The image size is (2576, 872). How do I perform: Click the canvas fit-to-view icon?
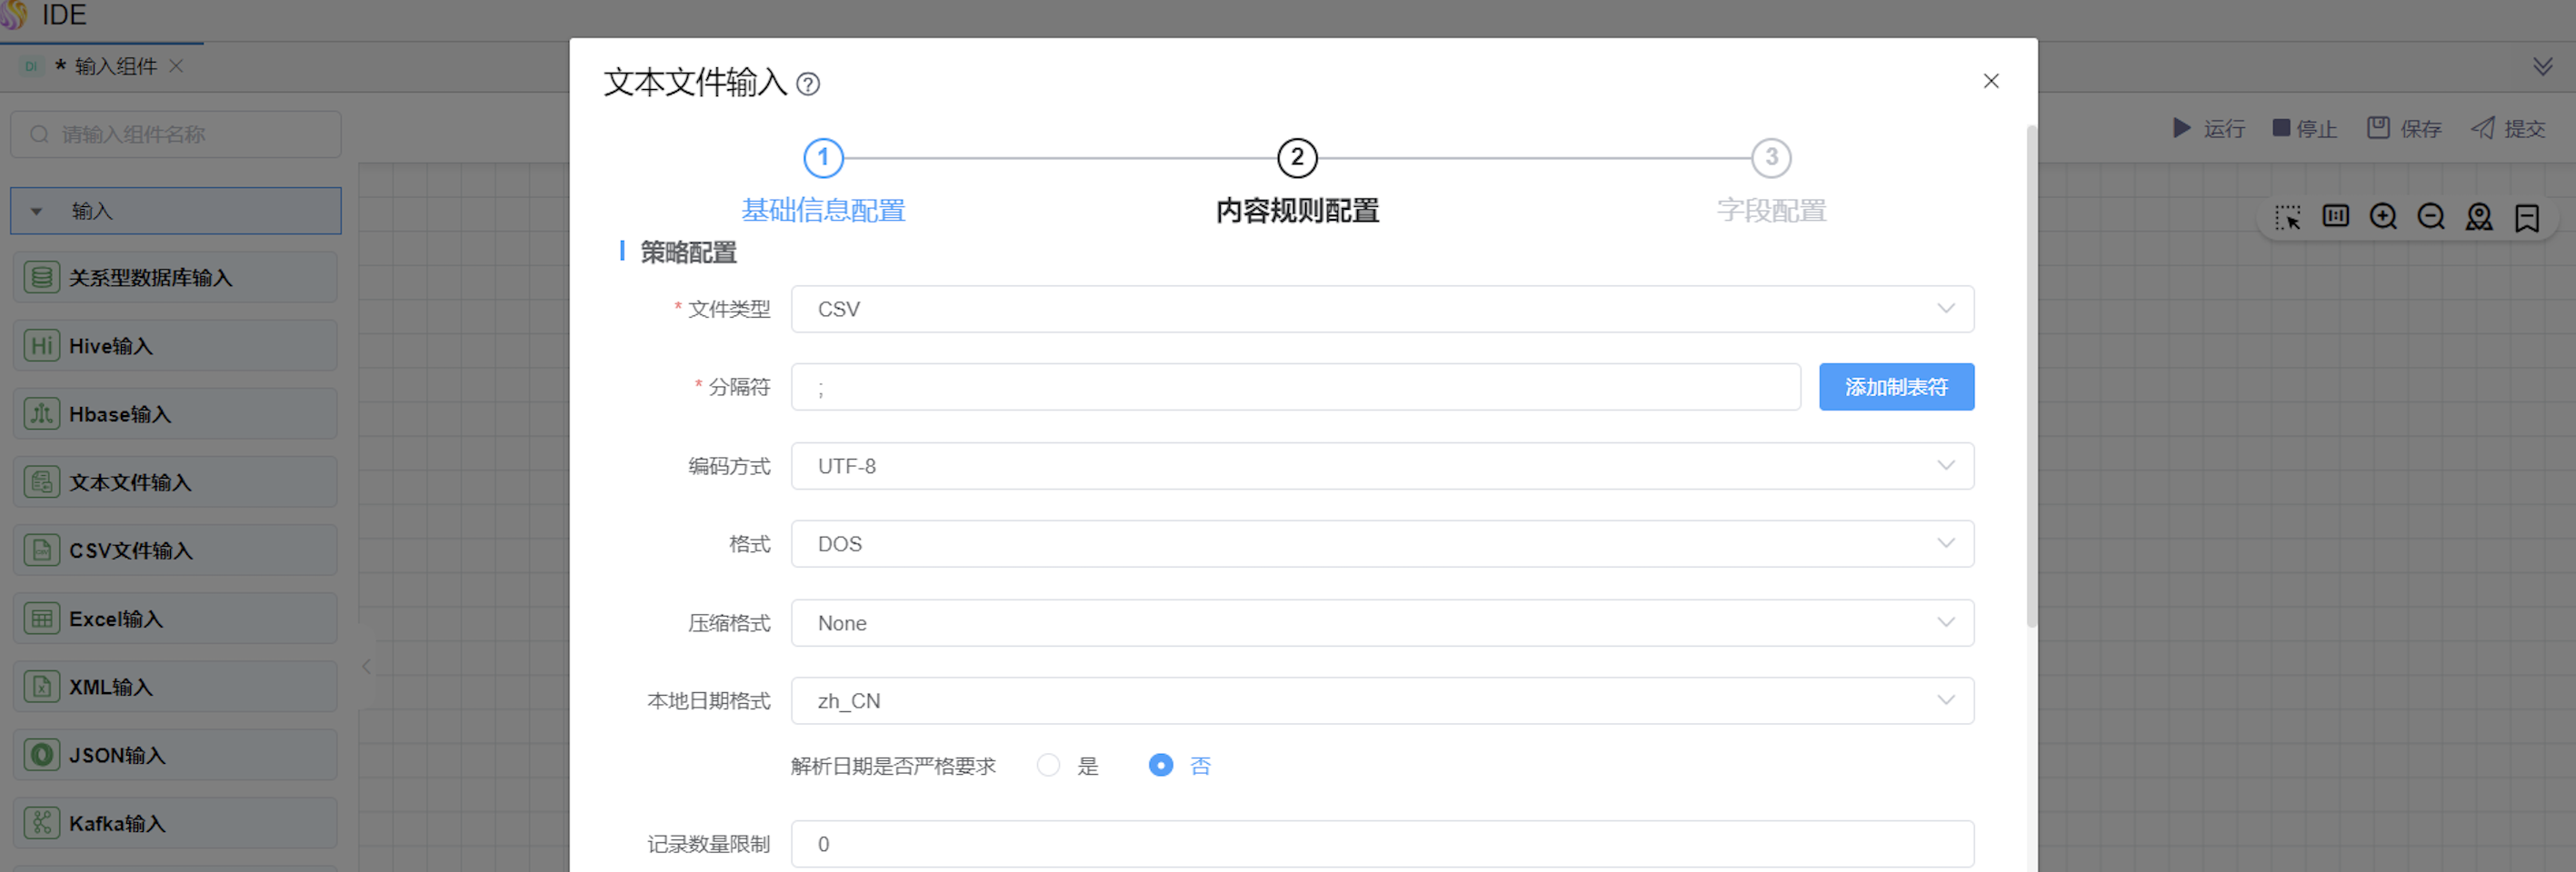[x=2335, y=217]
